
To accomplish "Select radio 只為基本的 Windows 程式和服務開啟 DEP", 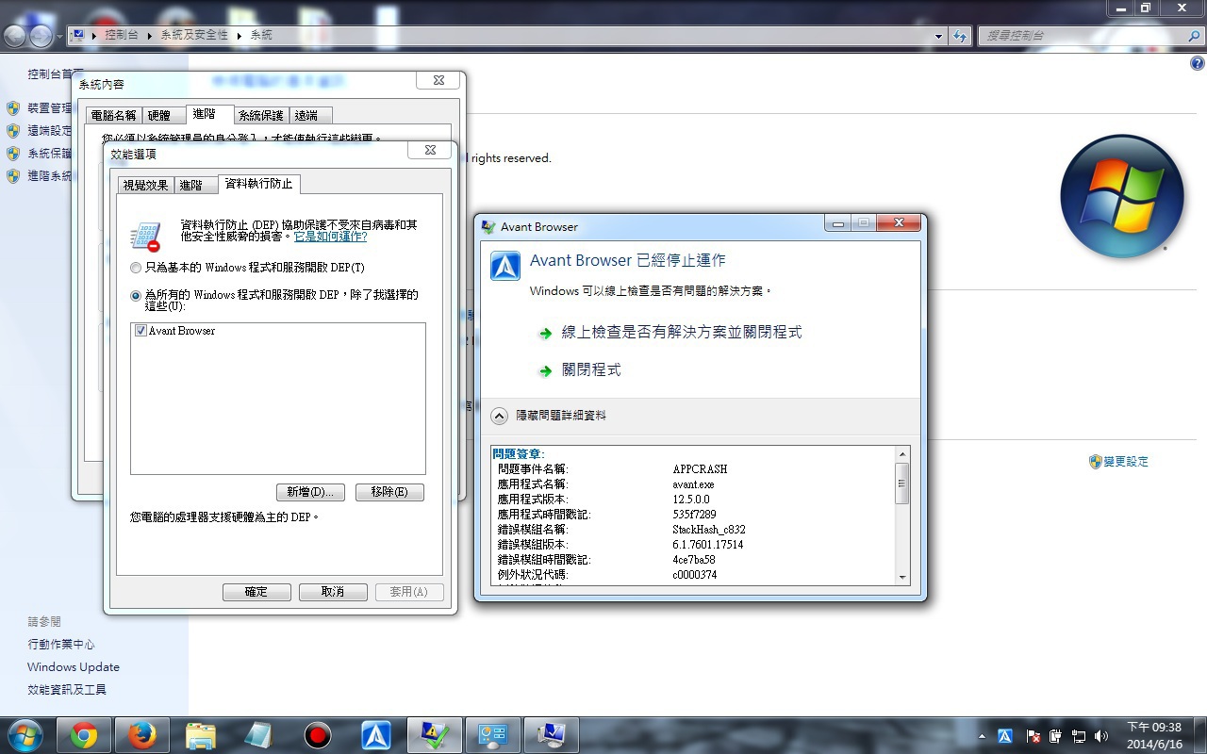I will click(136, 268).
